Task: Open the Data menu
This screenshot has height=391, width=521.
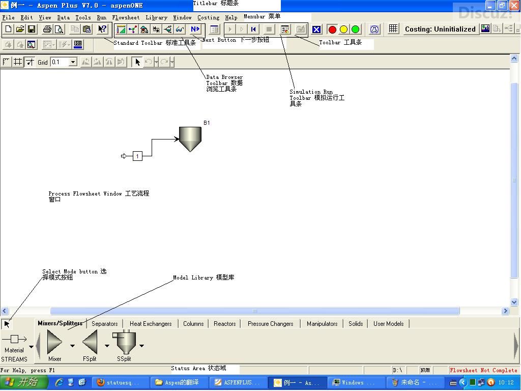Action: 64,18
